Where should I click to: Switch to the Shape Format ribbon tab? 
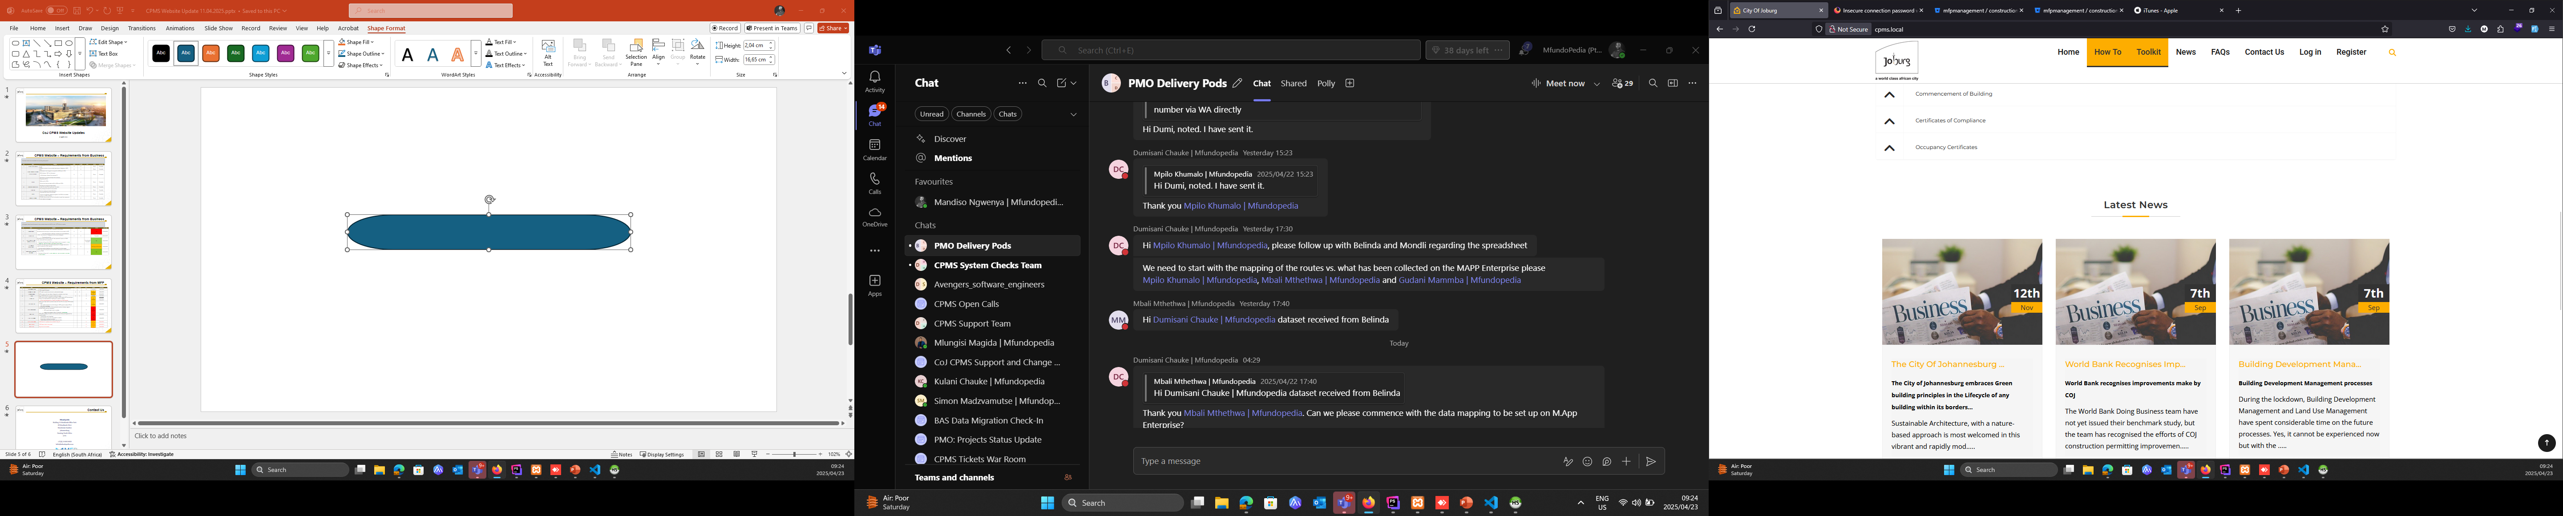click(x=386, y=29)
